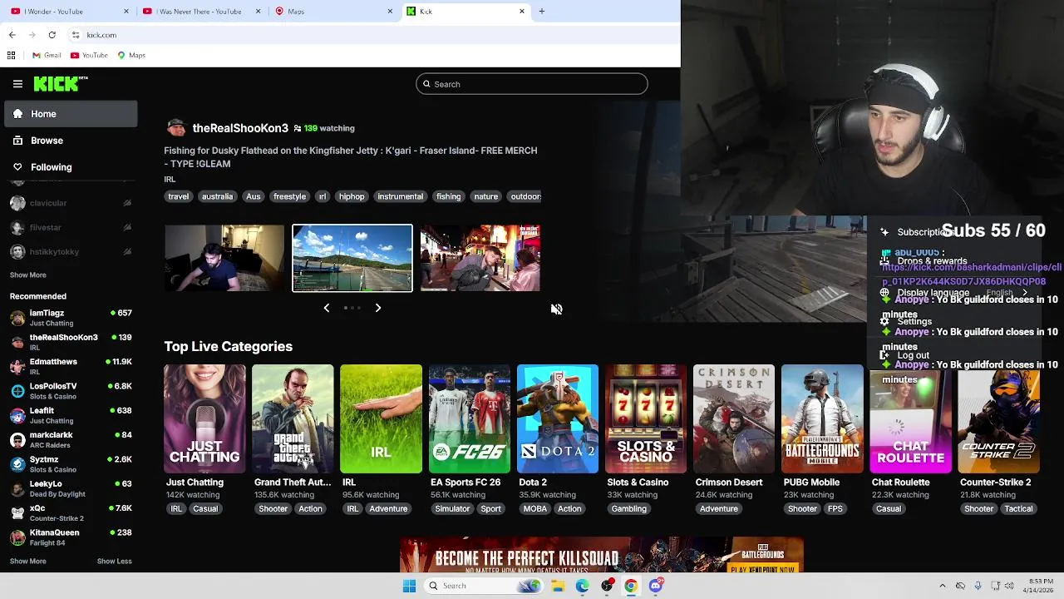This screenshot has height=599, width=1064.
Task: Select the freestyle tag
Action: coord(289,196)
